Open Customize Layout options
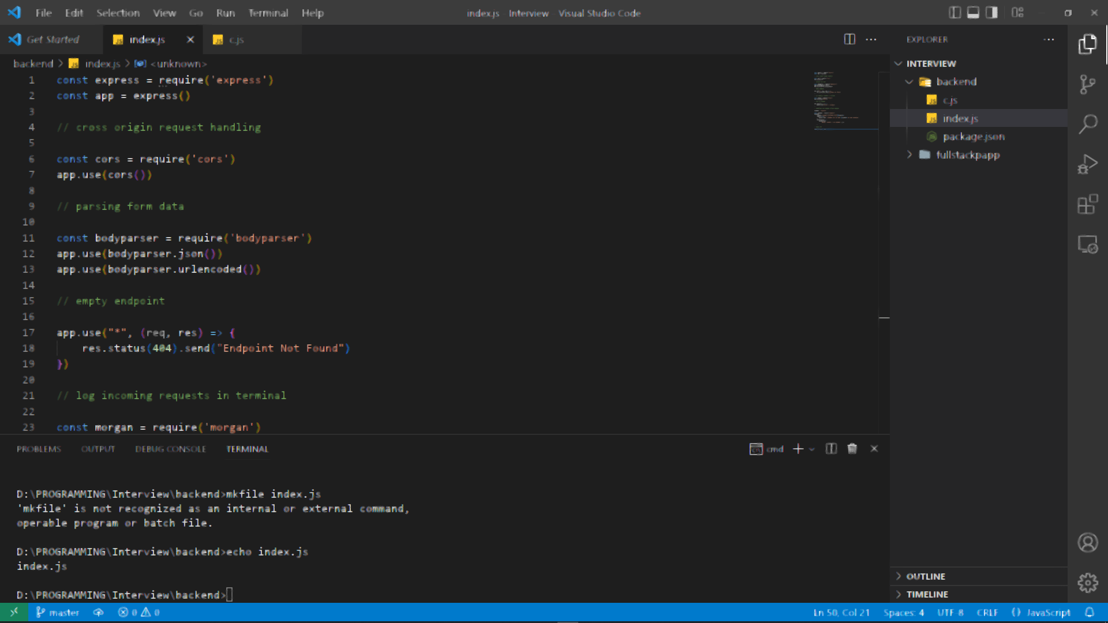 (x=1017, y=13)
